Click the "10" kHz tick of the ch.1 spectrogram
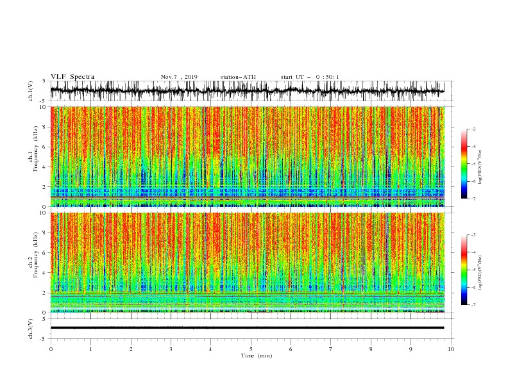The width and height of the screenshot is (508, 392). point(44,107)
